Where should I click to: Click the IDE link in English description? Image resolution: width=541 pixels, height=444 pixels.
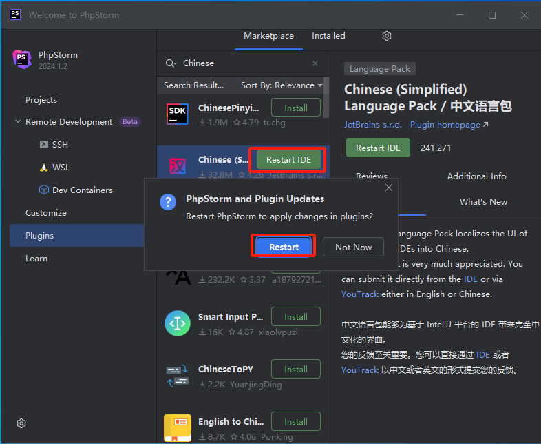471,279
